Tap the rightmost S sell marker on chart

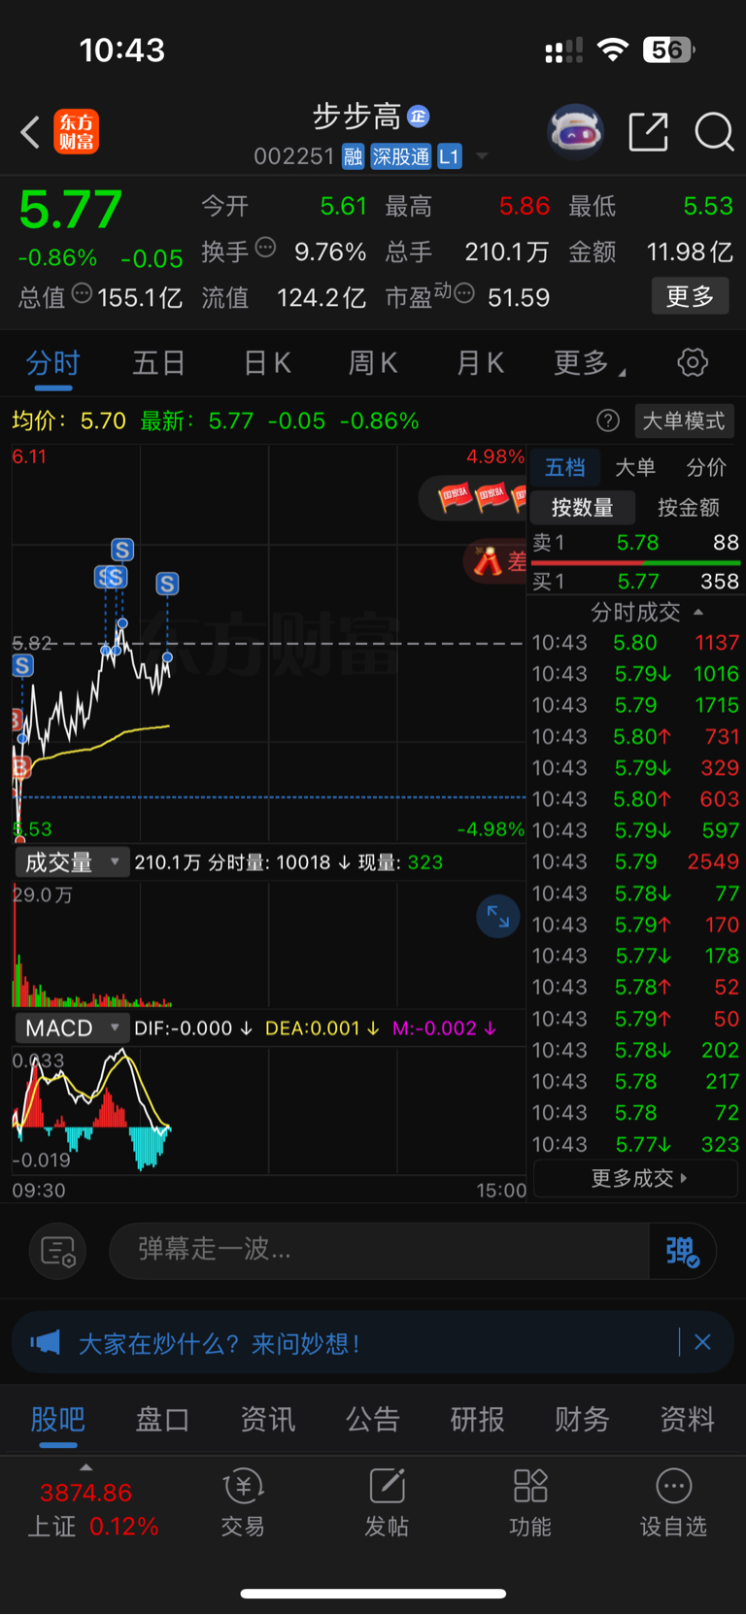click(167, 584)
